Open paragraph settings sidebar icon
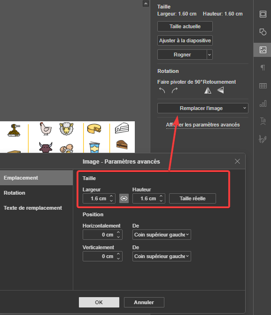This screenshot has width=271, height=315. [x=263, y=68]
